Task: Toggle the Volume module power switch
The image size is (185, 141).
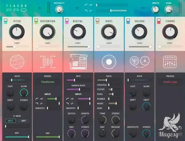Action: tap(128, 21)
